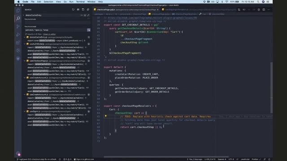This screenshot has height=161, width=287.
Task: Close the checkoutPage.gql.js tab
Action: 157,9
